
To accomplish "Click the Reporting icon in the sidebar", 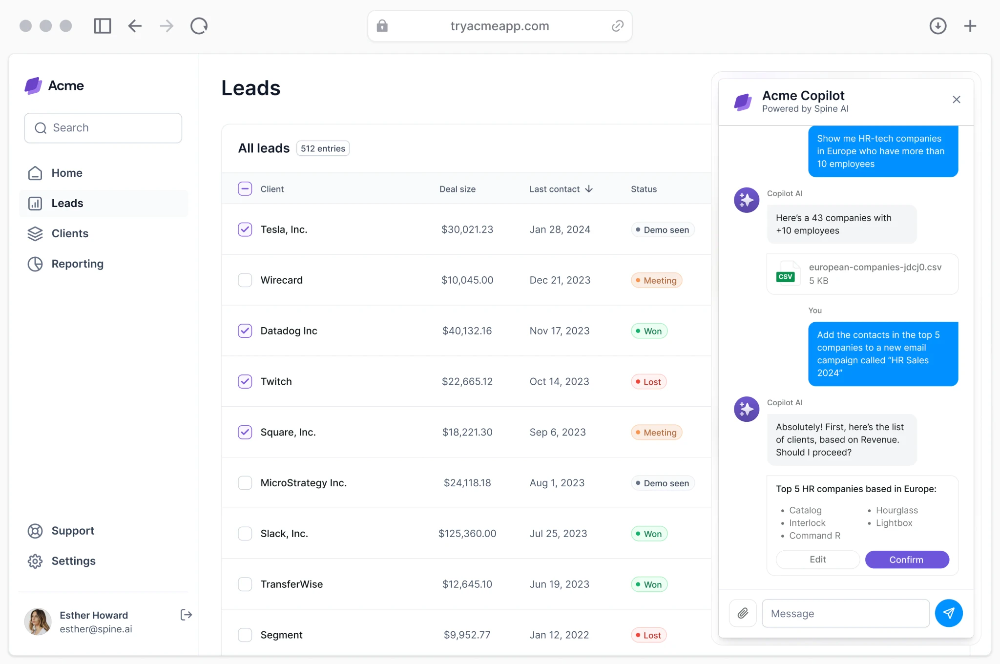I will (x=35, y=264).
